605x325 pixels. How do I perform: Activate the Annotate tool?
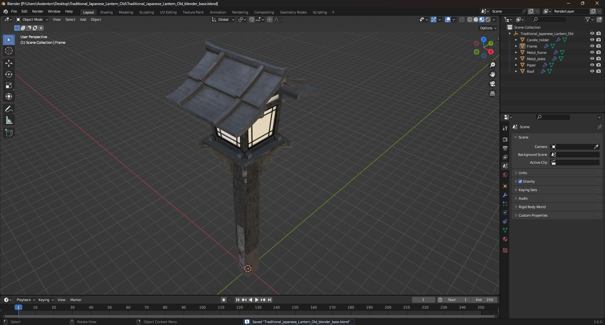[9, 109]
